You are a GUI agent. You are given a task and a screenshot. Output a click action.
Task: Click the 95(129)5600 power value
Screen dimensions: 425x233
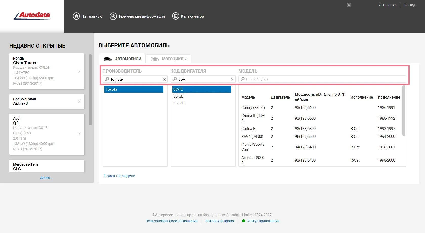[x=305, y=137]
